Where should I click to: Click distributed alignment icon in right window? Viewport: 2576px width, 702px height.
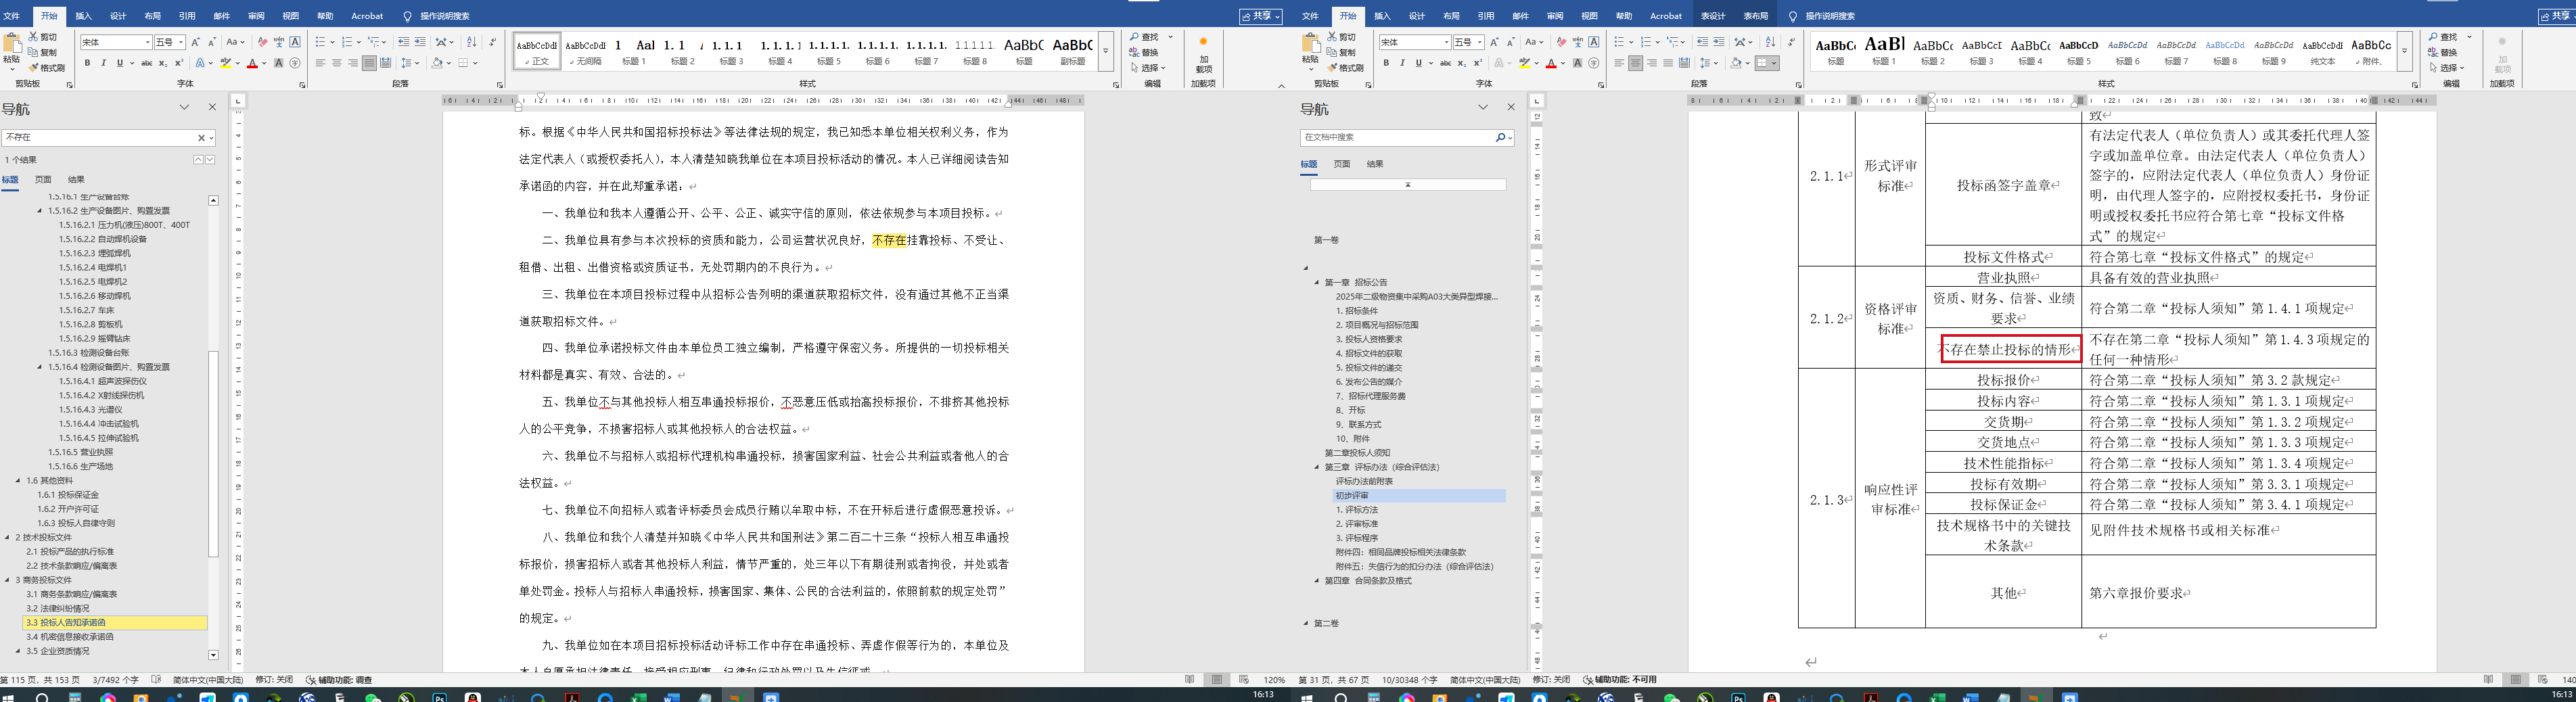(1684, 63)
